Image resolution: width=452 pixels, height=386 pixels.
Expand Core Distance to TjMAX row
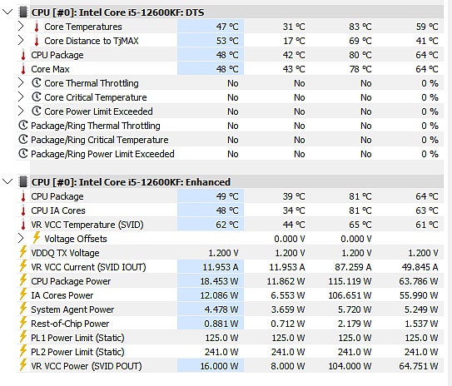coord(21,41)
